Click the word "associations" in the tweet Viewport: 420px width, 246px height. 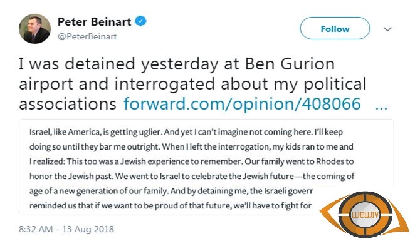[x=68, y=104]
